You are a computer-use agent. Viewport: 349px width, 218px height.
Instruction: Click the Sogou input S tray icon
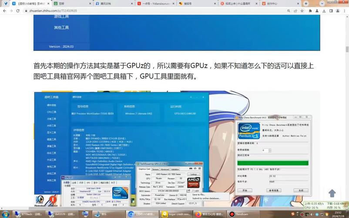click(x=293, y=214)
